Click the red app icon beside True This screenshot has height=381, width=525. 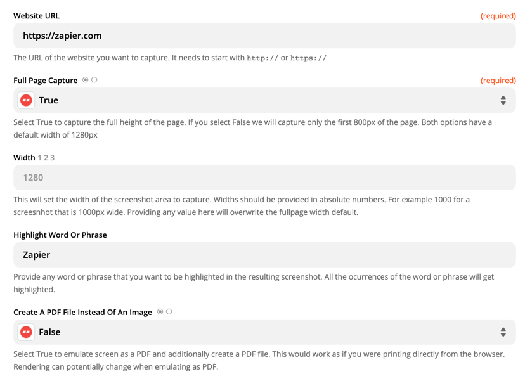tap(26, 100)
